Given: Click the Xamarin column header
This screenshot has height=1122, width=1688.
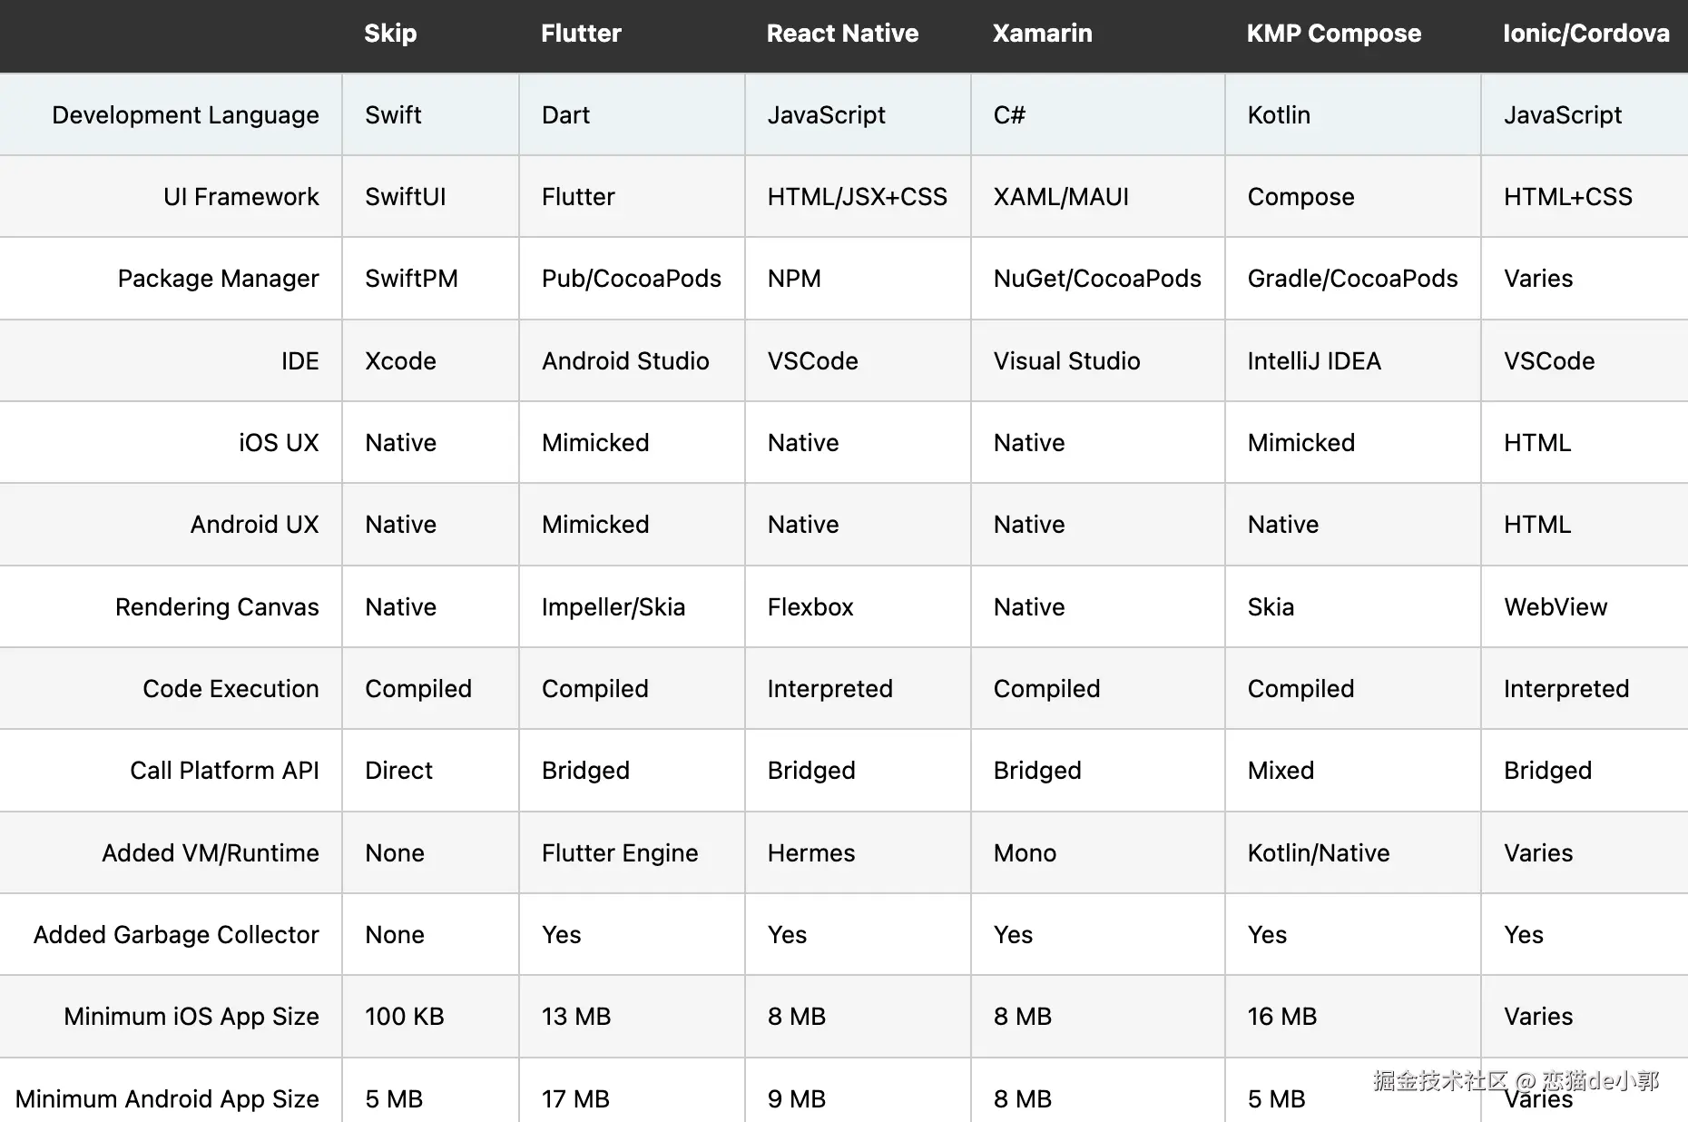Looking at the screenshot, I should tap(1042, 34).
